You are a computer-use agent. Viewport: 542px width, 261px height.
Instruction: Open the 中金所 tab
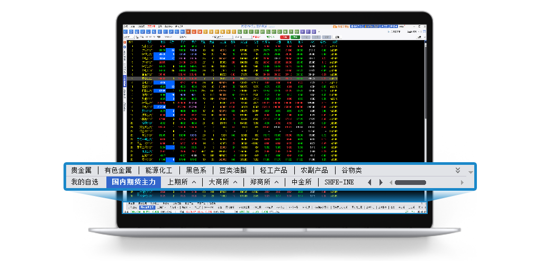point(301,182)
